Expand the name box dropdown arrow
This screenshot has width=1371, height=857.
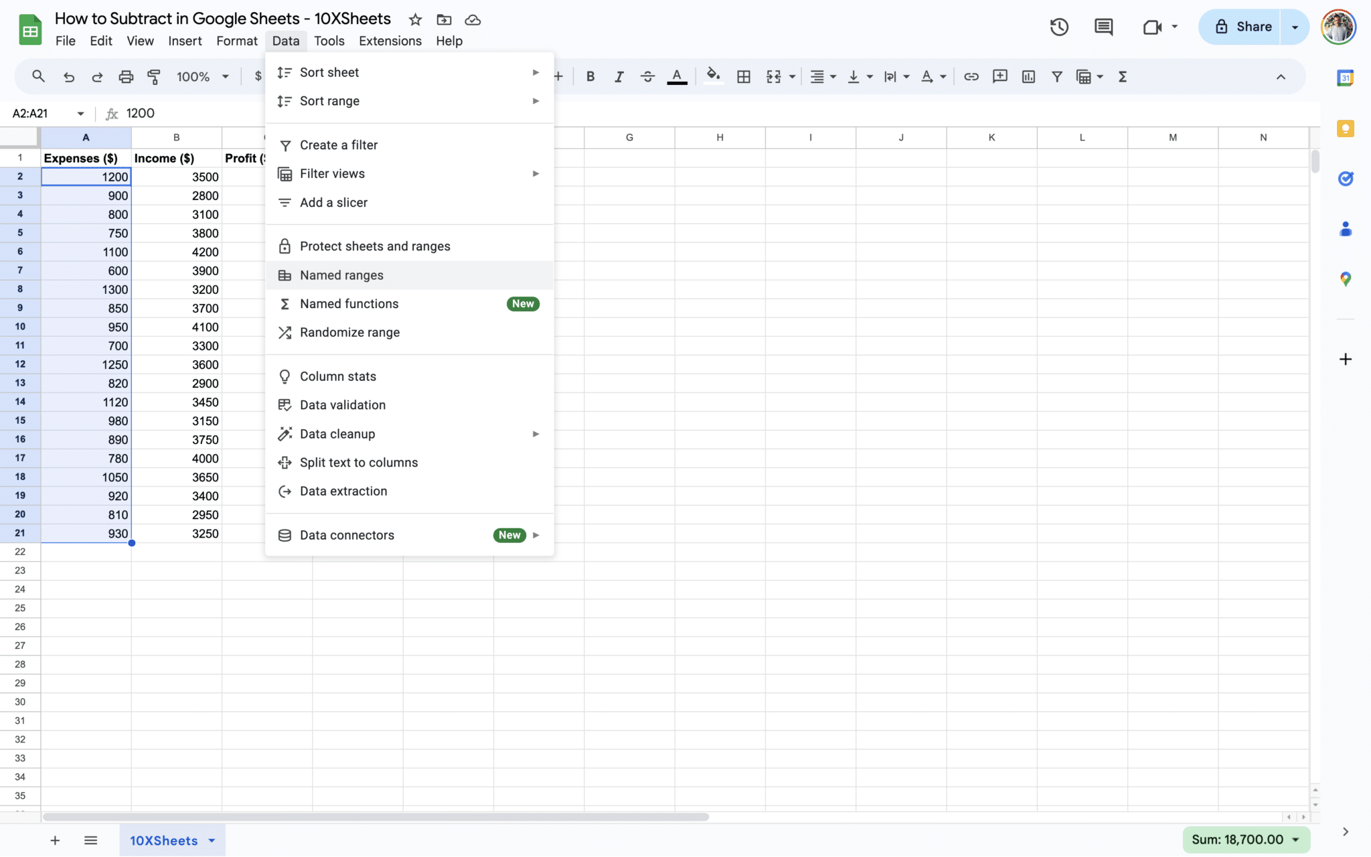pos(80,113)
